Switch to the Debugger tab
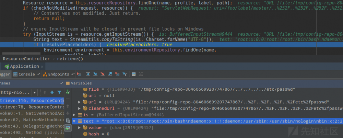This screenshot has width=343, height=138. pyautogui.click(x=5, y=74)
